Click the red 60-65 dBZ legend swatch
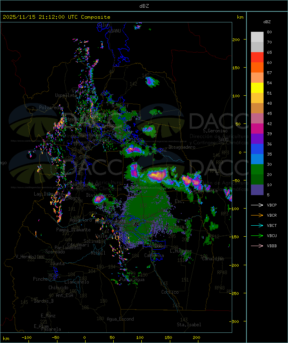Image resolution: width=288 pixels, height=343 pixels. coord(257,57)
